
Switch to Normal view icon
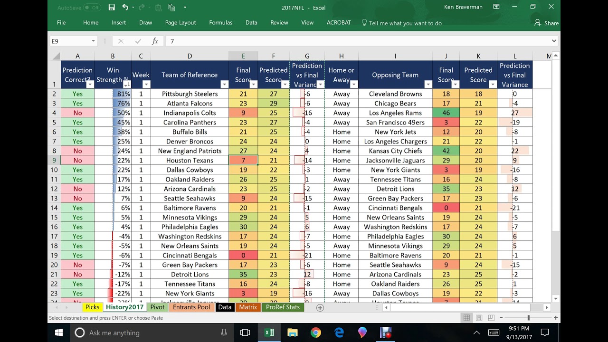pyautogui.click(x=466, y=318)
